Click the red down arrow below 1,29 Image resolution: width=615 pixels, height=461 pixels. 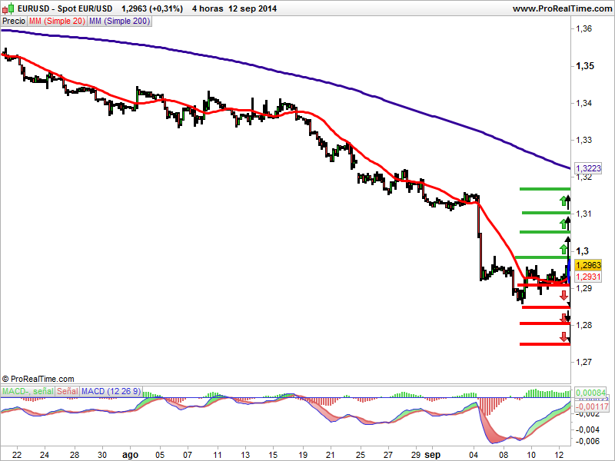point(564,296)
